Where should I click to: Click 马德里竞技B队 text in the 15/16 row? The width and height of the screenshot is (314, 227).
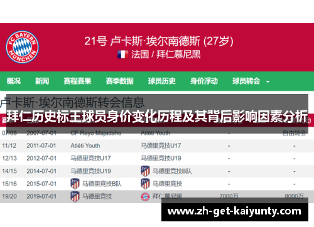(x=102, y=184)
